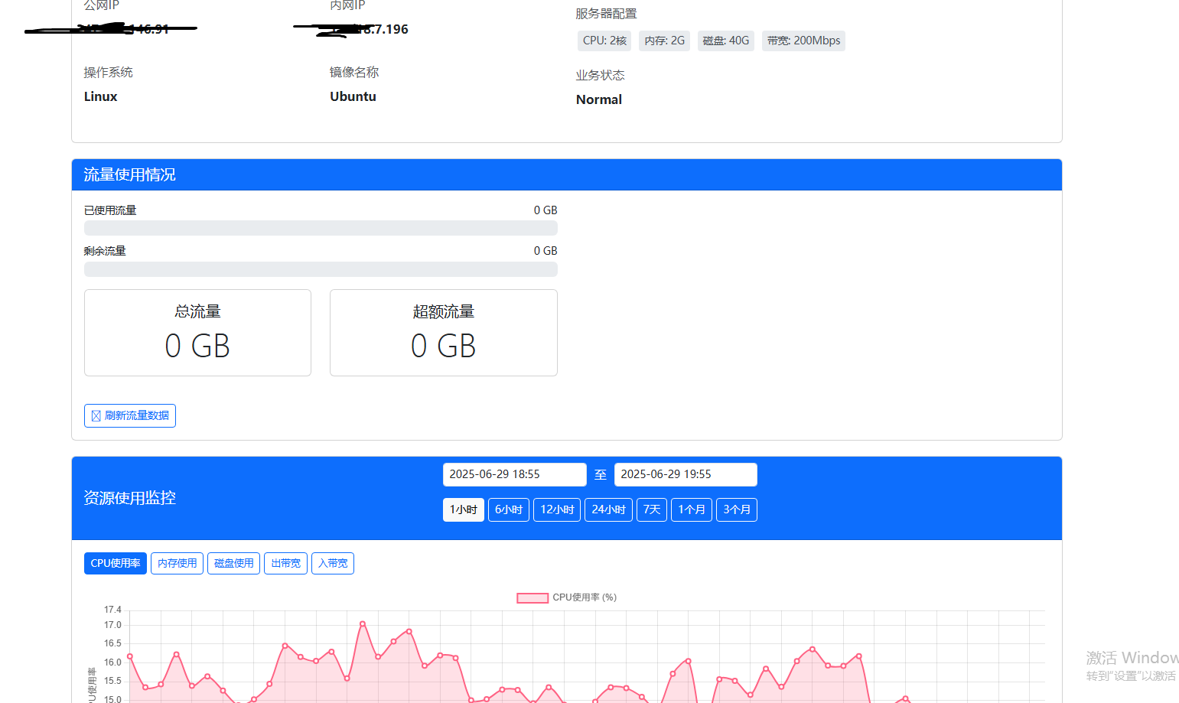Edit the end time 2025-06-29 19:55 field

tap(686, 474)
